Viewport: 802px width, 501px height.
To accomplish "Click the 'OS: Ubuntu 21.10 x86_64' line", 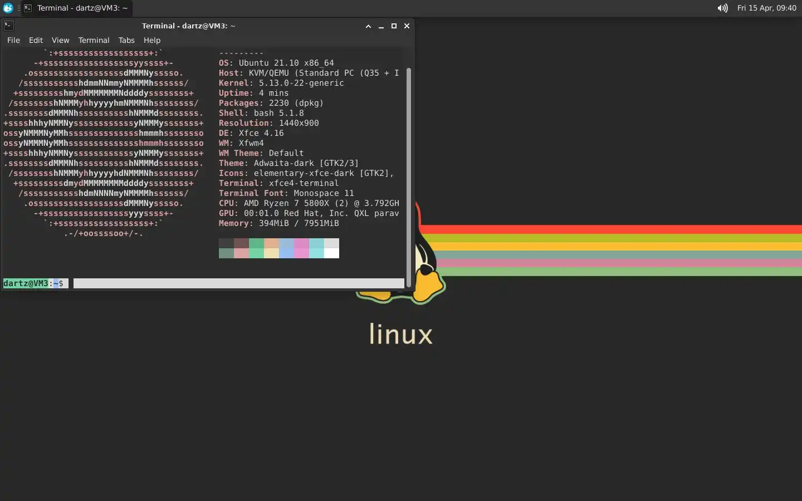I will (x=276, y=63).
